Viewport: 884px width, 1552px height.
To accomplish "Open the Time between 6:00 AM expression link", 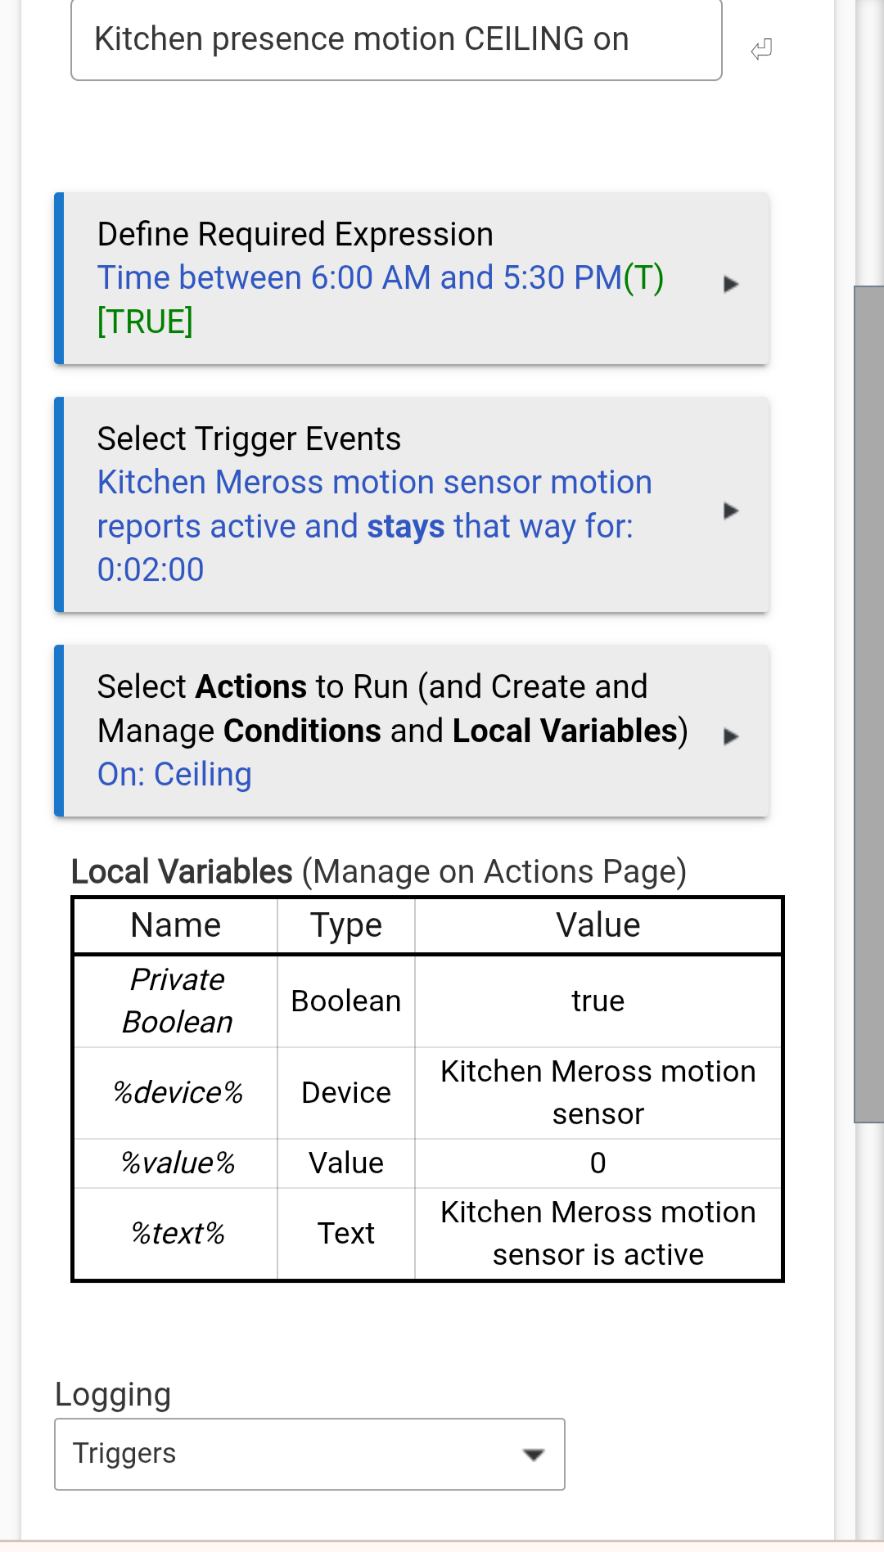I will click(x=359, y=278).
